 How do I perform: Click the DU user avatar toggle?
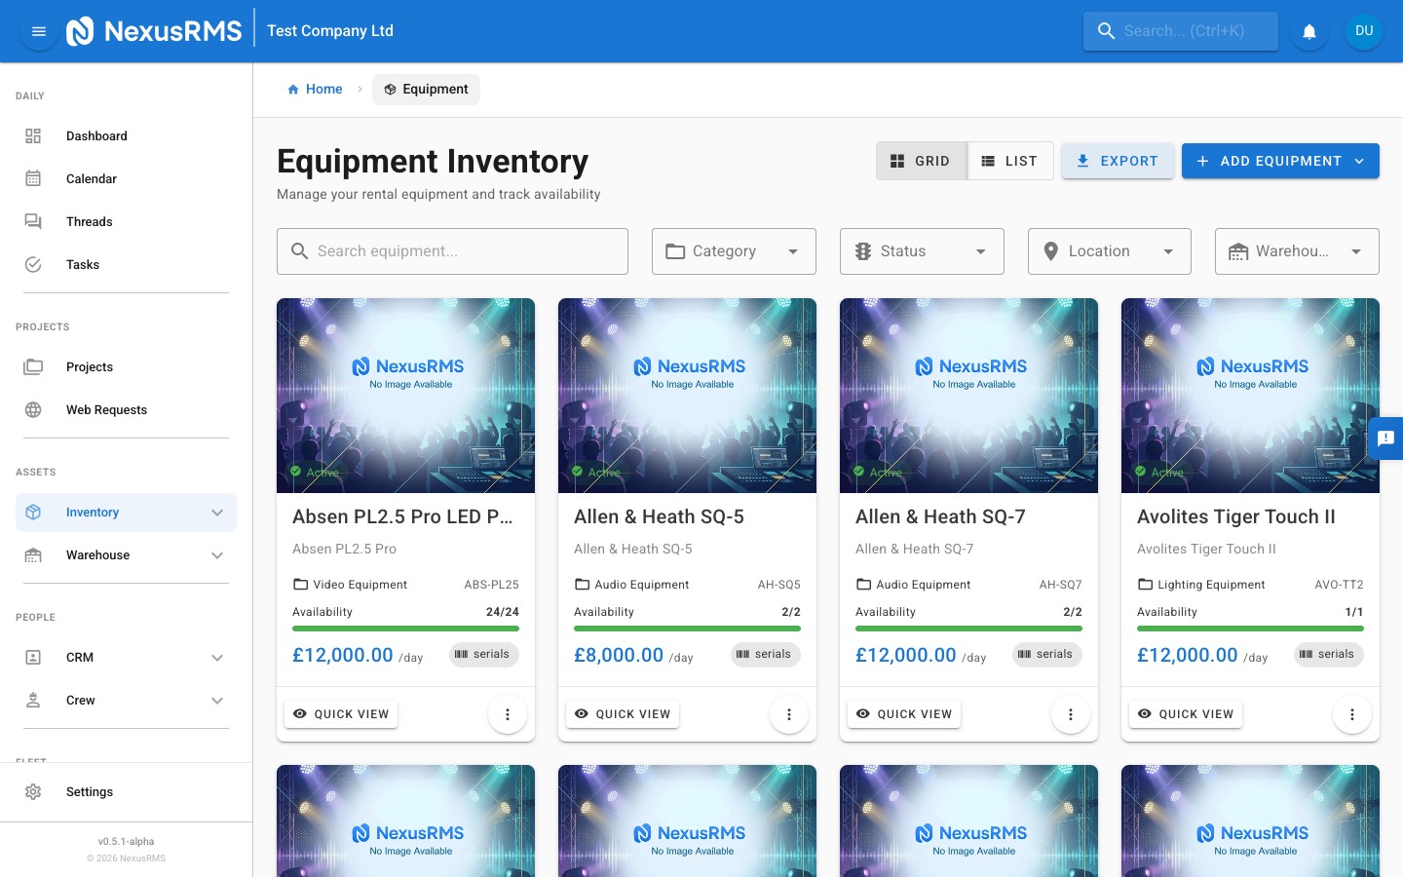(1364, 30)
